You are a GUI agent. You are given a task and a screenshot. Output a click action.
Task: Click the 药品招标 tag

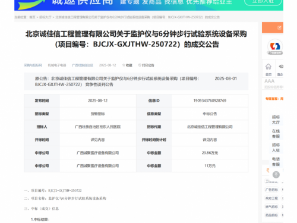[x=271, y=215]
